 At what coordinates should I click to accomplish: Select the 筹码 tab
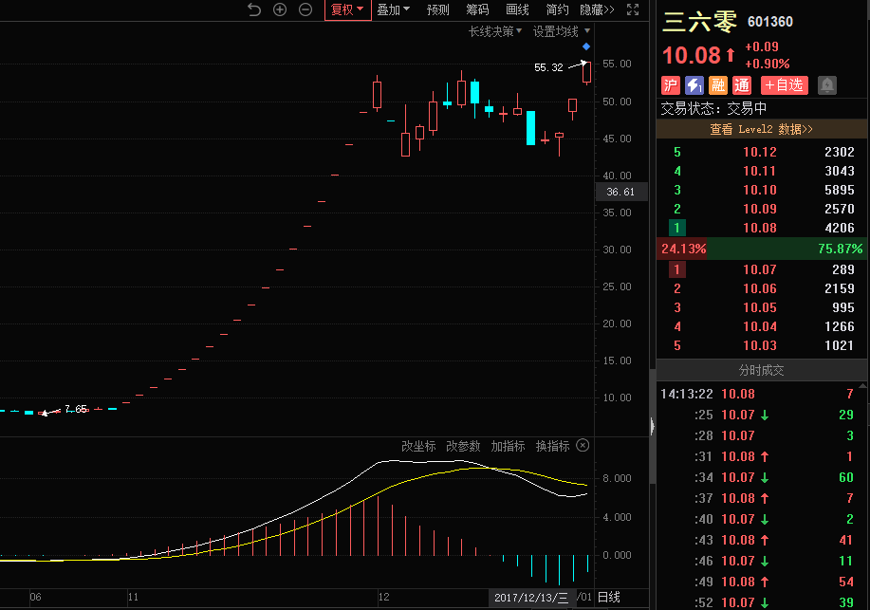[x=478, y=9]
